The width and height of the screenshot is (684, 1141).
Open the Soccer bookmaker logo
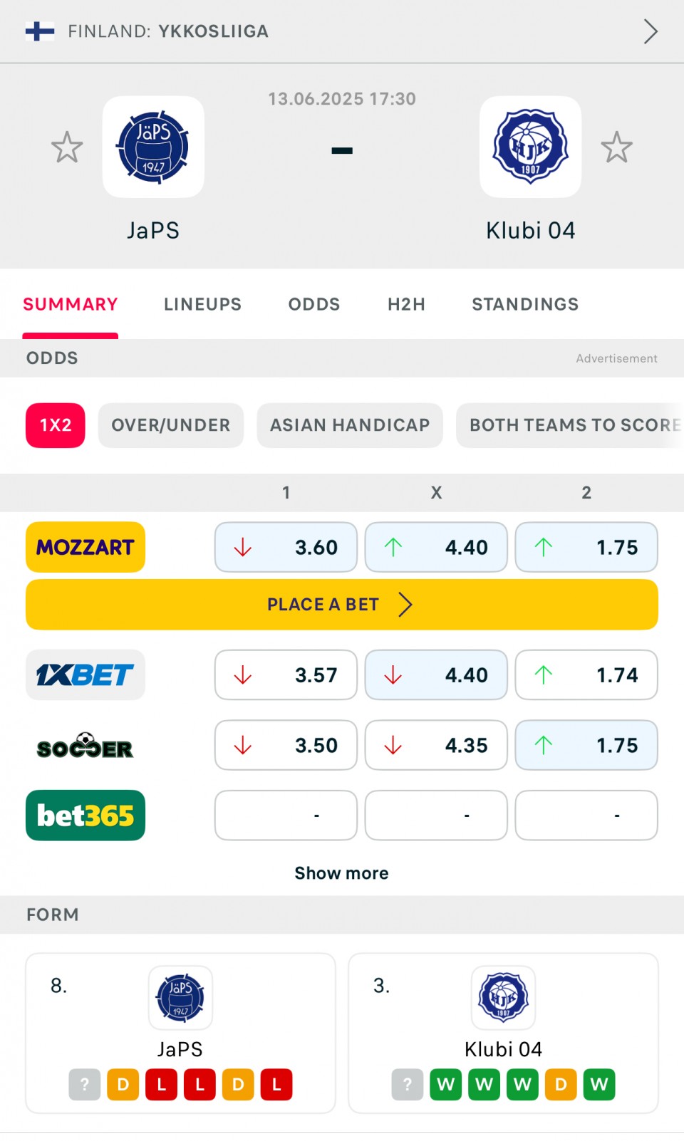(85, 745)
